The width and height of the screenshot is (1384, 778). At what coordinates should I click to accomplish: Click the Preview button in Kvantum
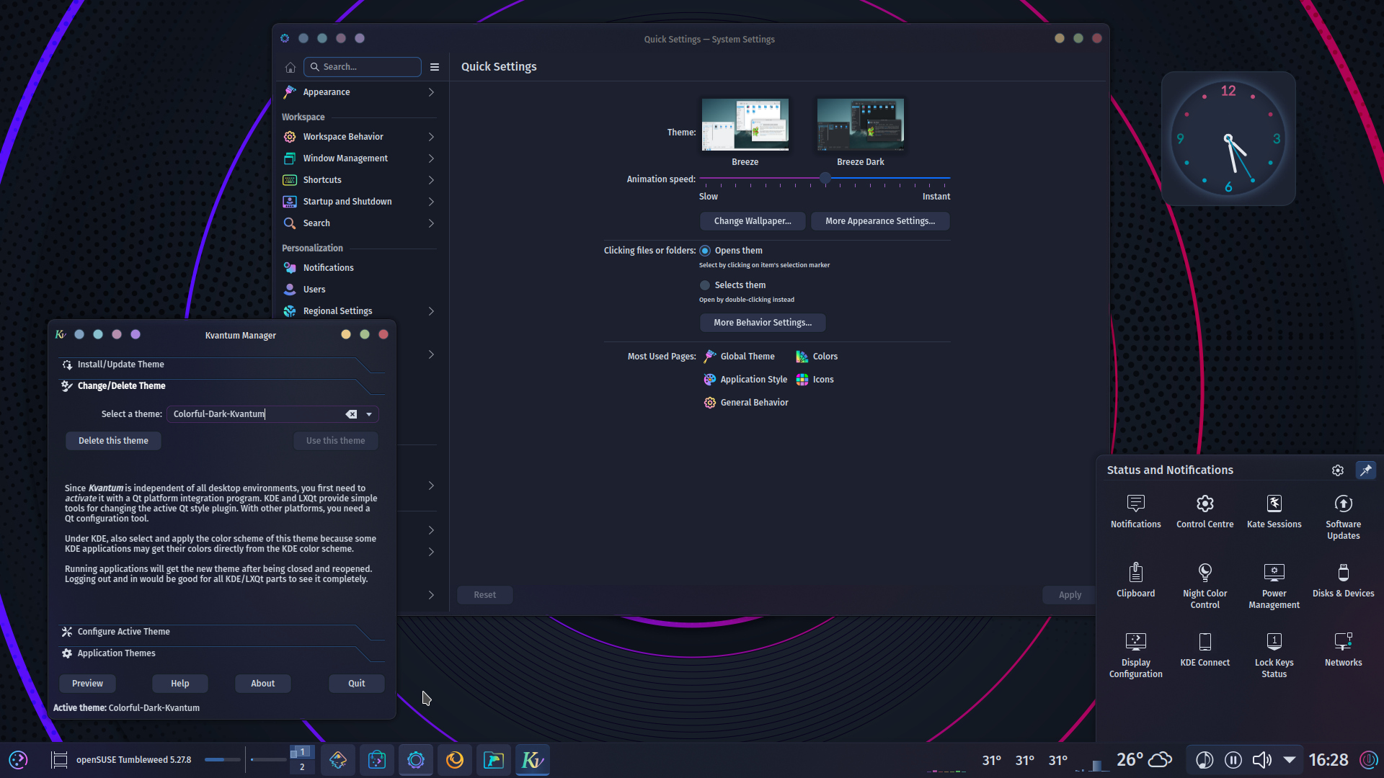coord(87,684)
